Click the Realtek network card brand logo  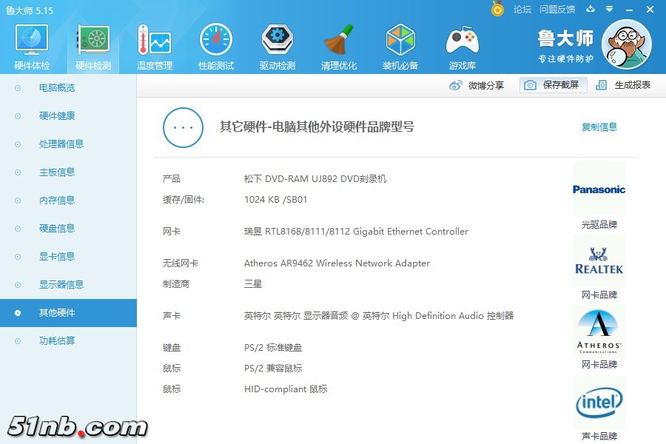599,261
